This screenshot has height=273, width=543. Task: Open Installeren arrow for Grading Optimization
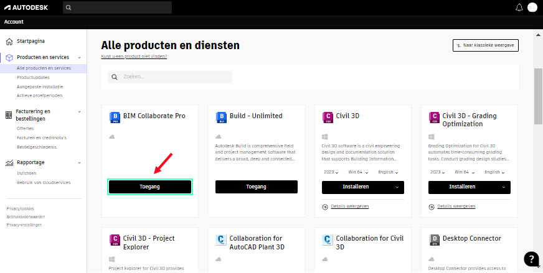[504, 187]
